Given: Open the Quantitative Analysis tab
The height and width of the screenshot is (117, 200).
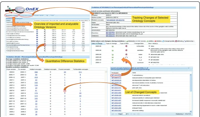Looking at the screenshot, I should point(12,15).
